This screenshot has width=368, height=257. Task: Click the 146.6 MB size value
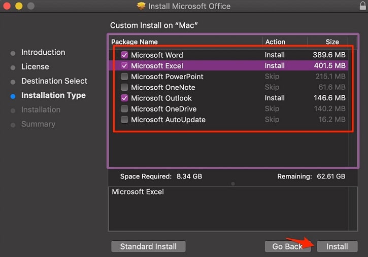click(x=329, y=98)
